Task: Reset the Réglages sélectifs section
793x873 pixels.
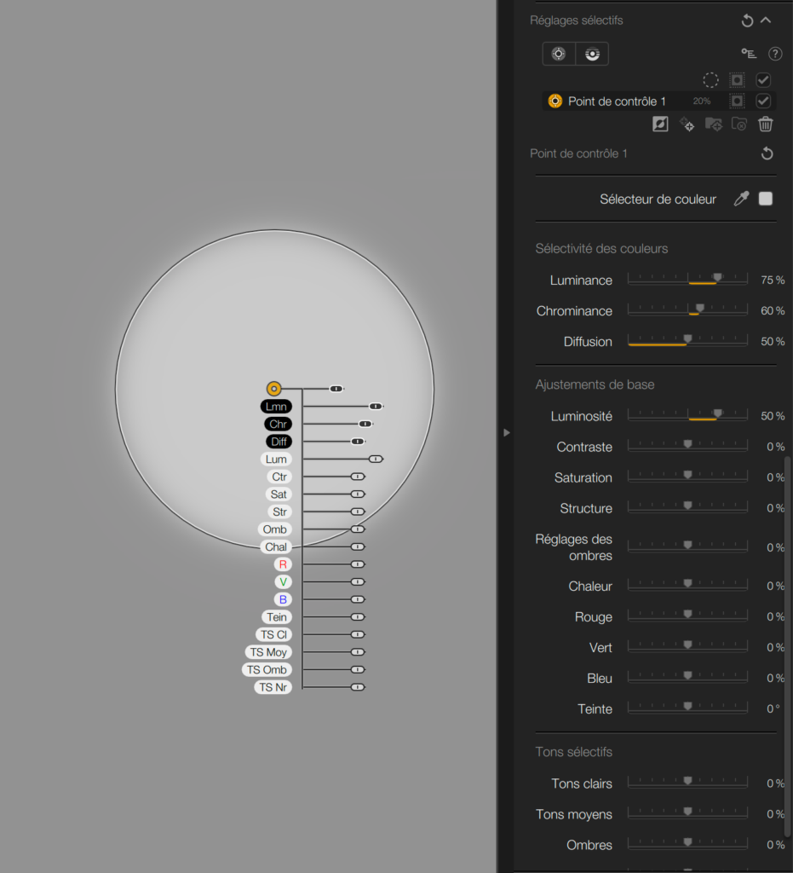Action: pyautogui.click(x=747, y=21)
